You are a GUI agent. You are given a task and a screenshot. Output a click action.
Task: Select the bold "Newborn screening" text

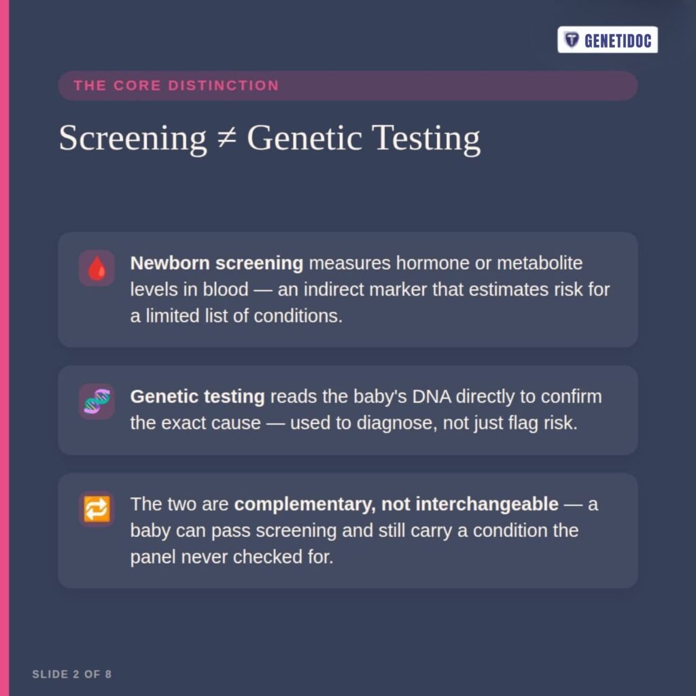(x=217, y=263)
